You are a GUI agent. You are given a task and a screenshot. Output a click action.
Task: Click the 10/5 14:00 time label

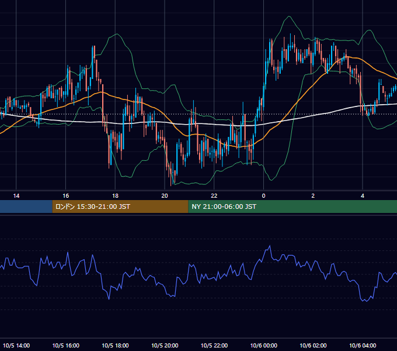pos(16,345)
